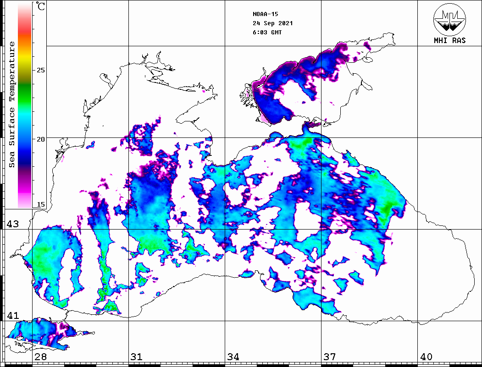The height and width of the screenshot is (367, 482).
Task: Click the longitude label 40
Action: tap(426, 357)
